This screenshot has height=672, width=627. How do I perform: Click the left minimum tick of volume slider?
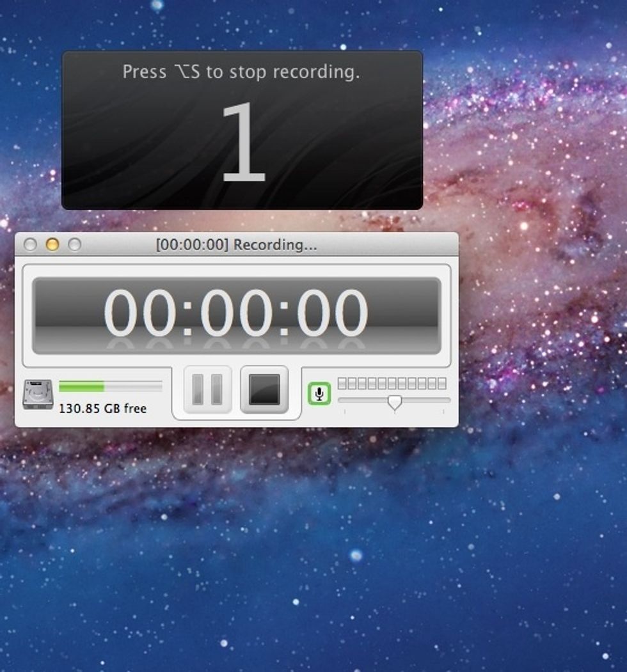[345, 411]
